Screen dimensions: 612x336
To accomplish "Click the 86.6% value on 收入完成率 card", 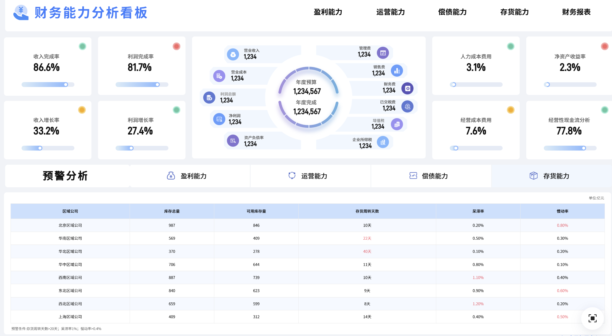I will (46, 68).
